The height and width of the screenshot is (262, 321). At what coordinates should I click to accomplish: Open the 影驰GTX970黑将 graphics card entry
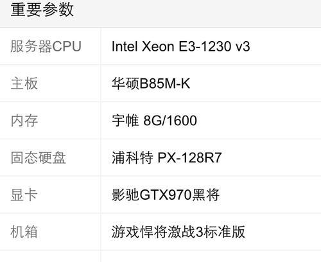(x=166, y=195)
